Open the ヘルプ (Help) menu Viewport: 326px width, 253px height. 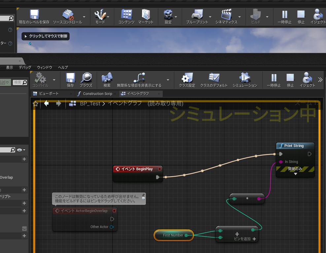click(x=63, y=67)
